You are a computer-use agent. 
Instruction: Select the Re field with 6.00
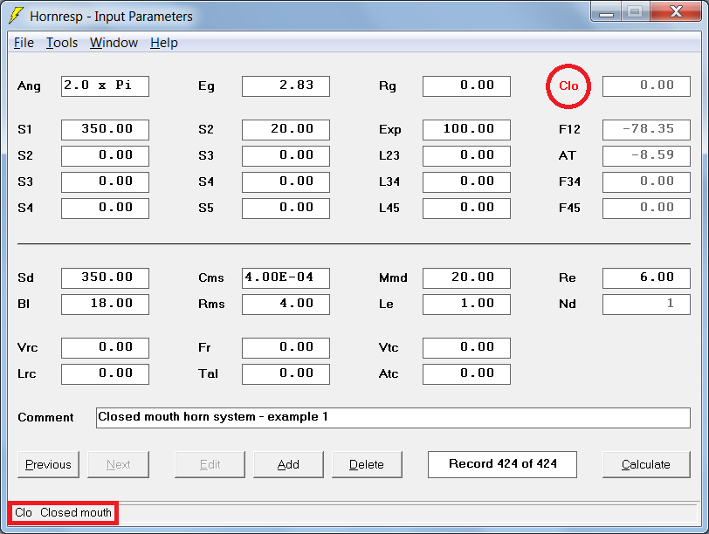[646, 277]
